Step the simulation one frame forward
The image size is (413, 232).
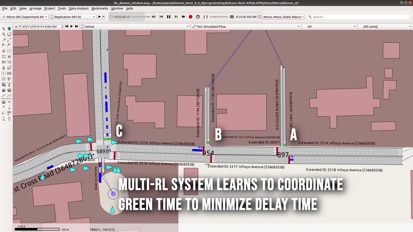coord(176,16)
